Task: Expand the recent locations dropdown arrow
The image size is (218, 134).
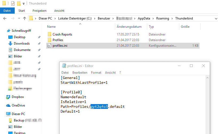Action: tap(19, 18)
